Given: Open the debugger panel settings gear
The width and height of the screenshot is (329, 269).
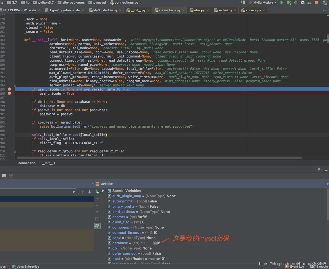Looking at the screenshot, I should click(319, 169).
